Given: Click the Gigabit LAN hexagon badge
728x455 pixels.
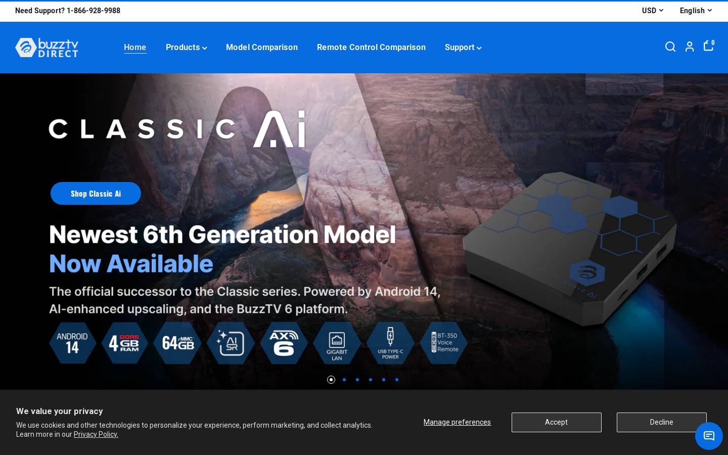Looking at the screenshot, I should (337, 343).
